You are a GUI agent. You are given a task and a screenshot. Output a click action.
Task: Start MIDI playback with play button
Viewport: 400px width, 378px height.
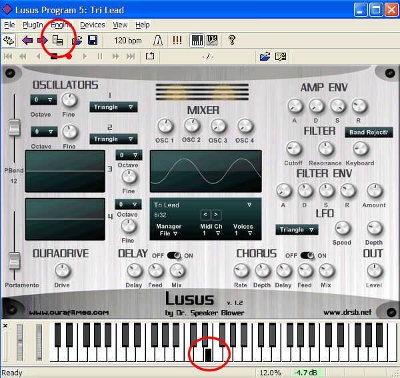85,57
